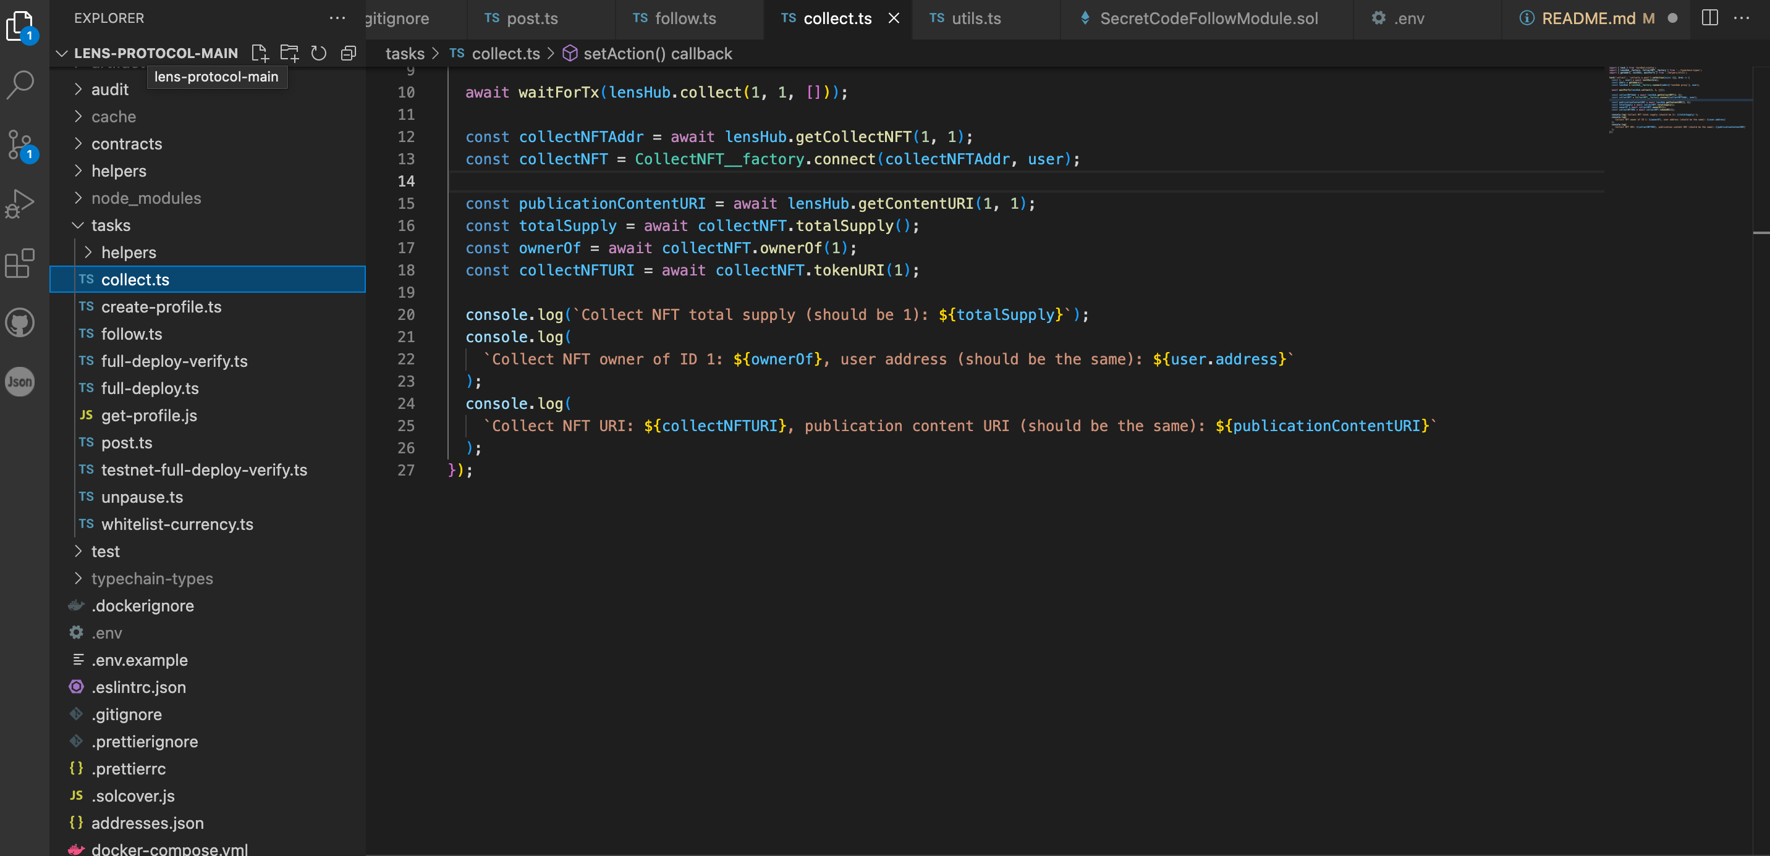
Task: Refresh the Explorer view
Action: pos(318,53)
